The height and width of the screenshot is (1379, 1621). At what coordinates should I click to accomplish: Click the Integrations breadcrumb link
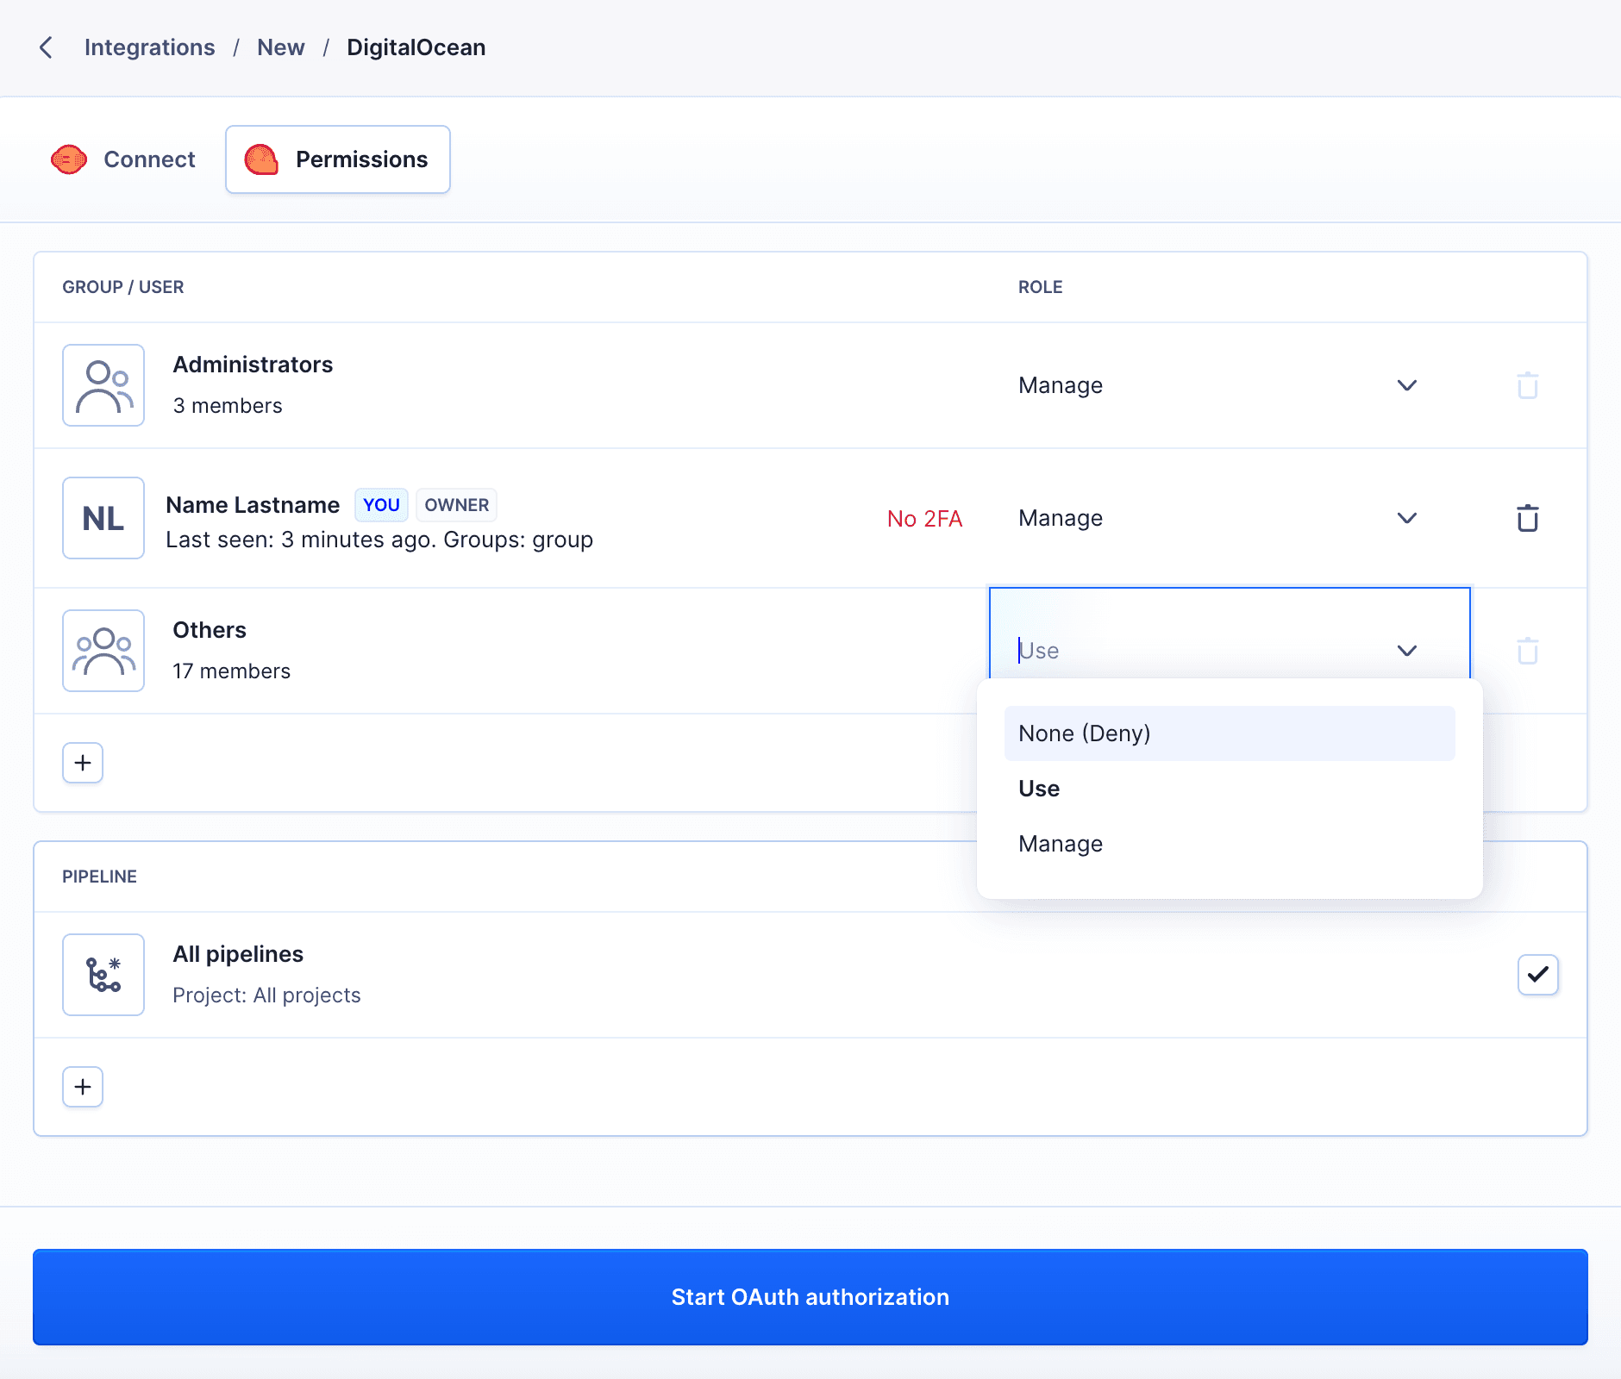pos(149,47)
